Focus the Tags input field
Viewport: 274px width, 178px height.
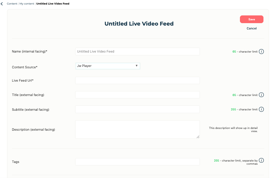(x=137, y=162)
